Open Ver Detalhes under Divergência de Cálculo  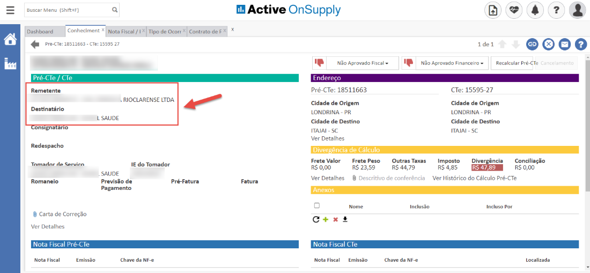pyautogui.click(x=328, y=178)
